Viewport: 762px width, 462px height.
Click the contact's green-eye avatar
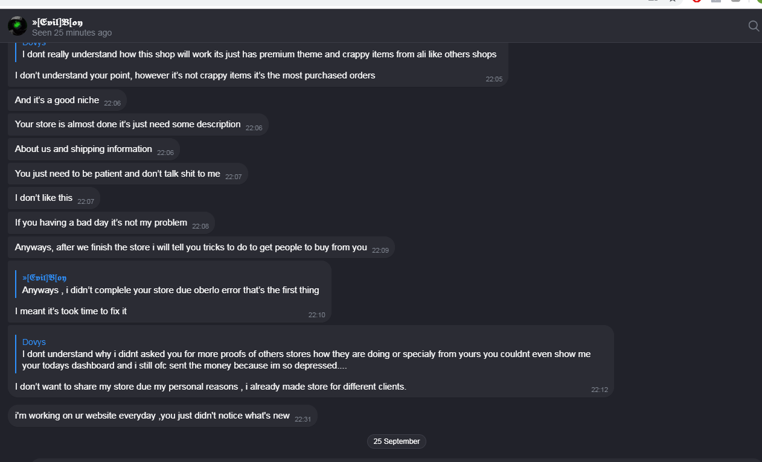pos(18,26)
